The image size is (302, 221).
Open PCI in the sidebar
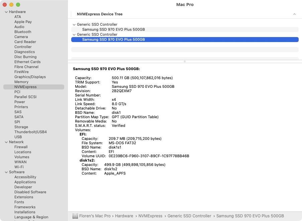click(x=17, y=92)
